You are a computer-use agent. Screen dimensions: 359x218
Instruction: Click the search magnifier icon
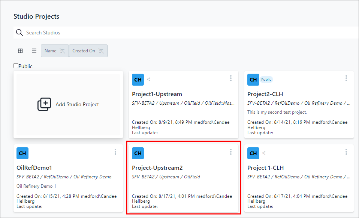19,33
